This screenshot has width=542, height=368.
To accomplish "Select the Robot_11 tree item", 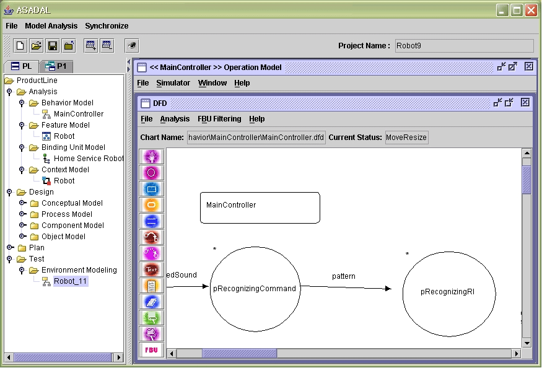I will tap(70, 281).
